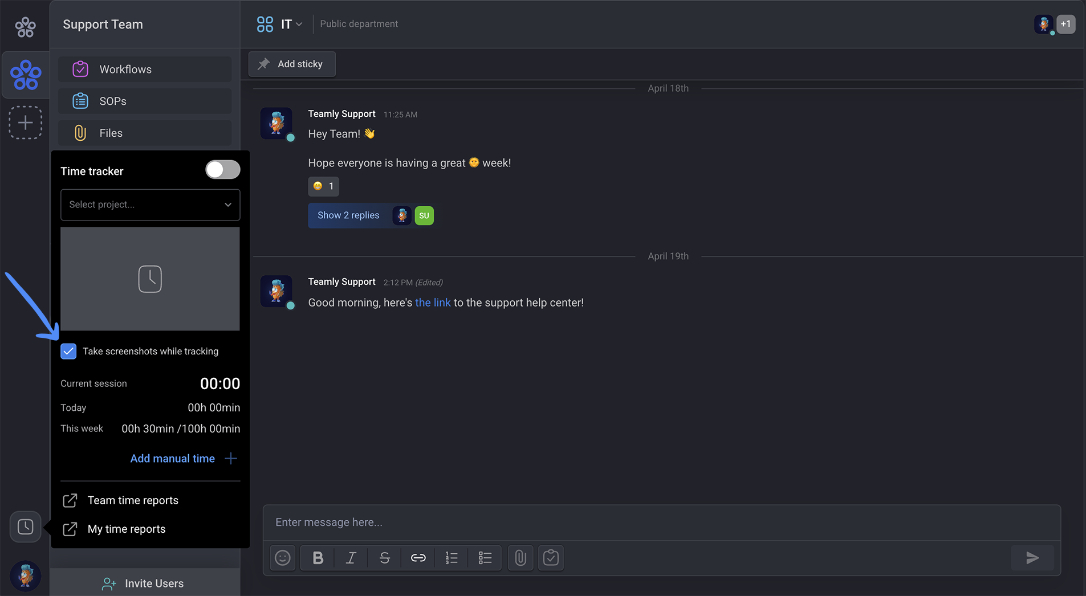Attach a file with paperclip icon
This screenshot has width=1086, height=596.
pyautogui.click(x=520, y=558)
